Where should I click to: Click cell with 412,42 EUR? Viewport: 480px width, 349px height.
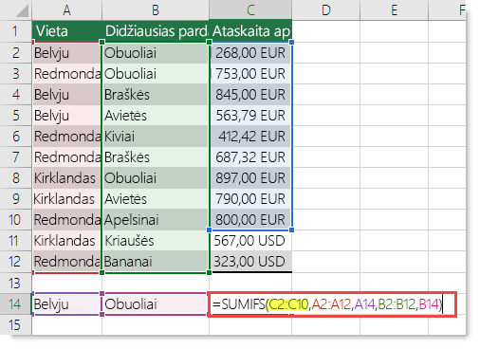(x=250, y=137)
